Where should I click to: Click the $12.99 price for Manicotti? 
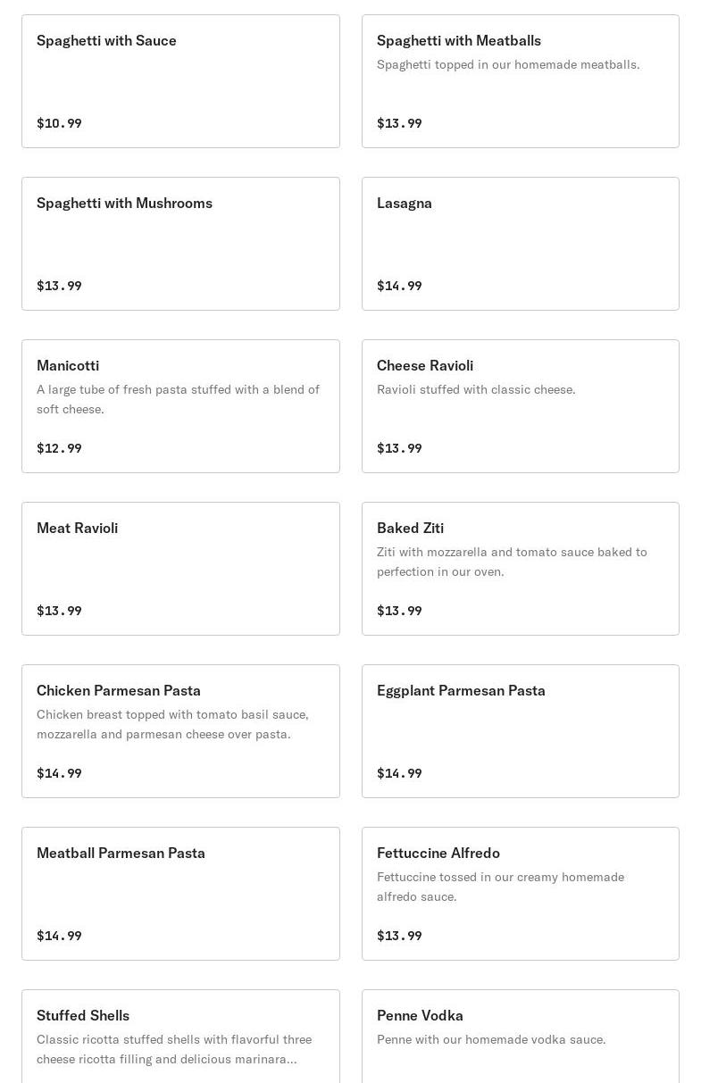[x=59, y=448]
